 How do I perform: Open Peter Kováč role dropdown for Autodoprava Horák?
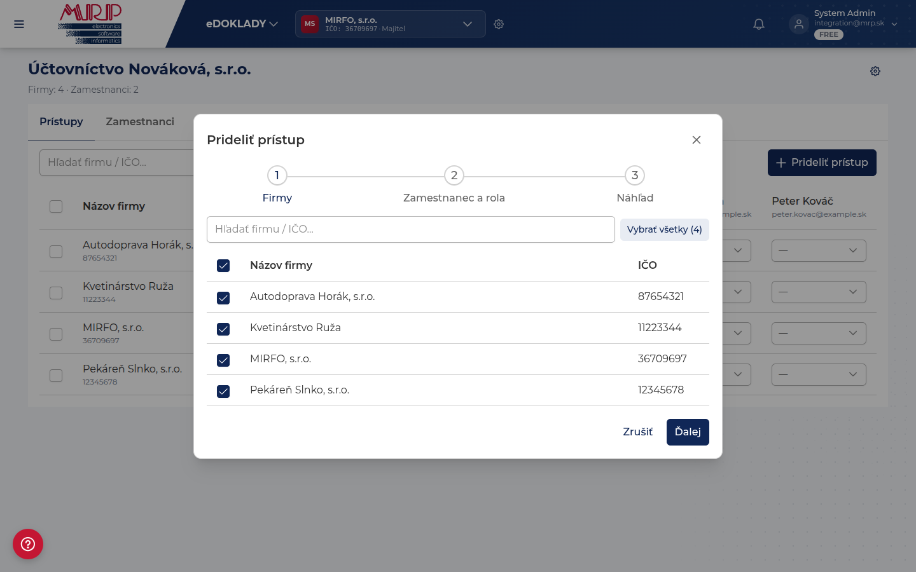click(x=819, y=250)
